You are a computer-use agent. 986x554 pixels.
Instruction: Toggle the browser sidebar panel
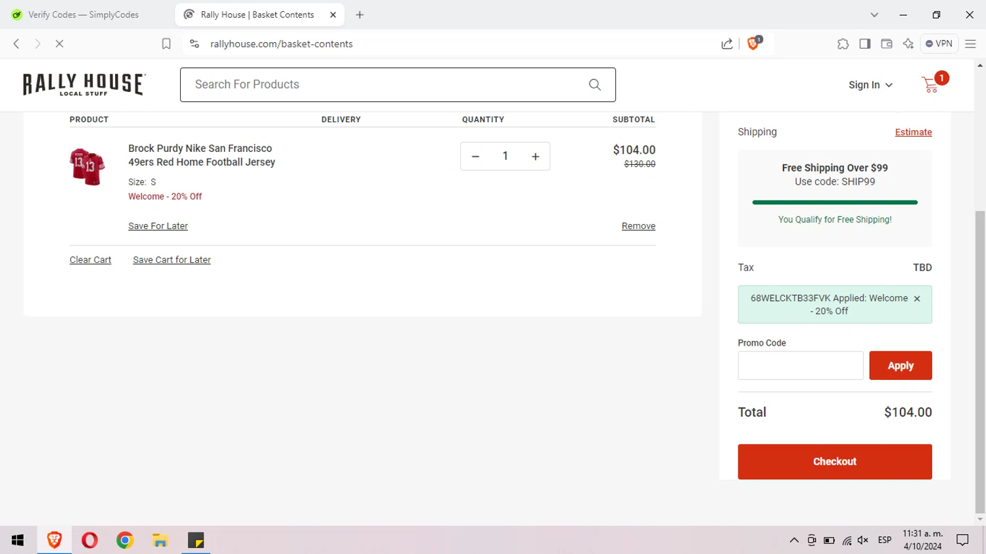[865, 43]
